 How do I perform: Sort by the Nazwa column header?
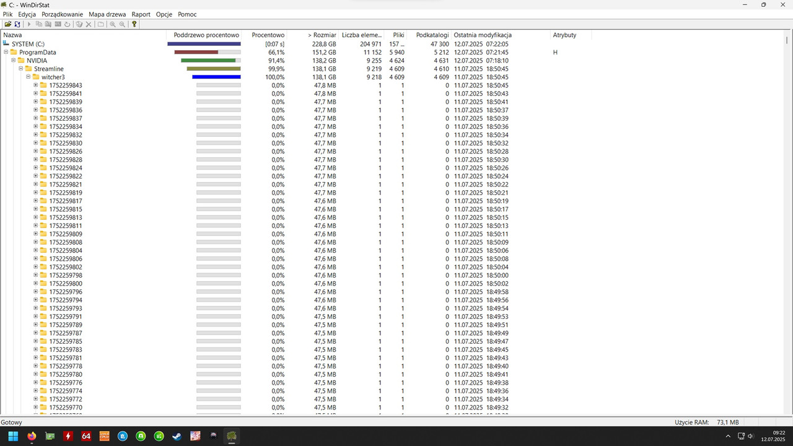(84, 35)
